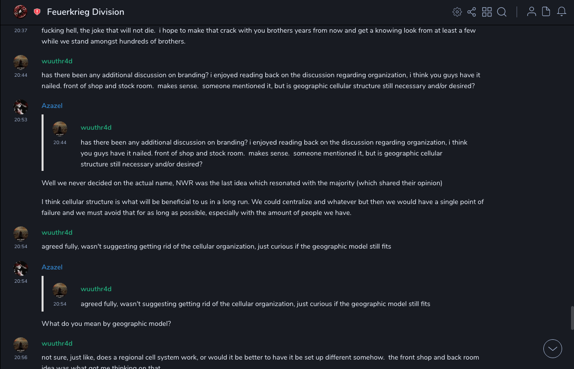Click the share icon in header

[x=472, y=12]
